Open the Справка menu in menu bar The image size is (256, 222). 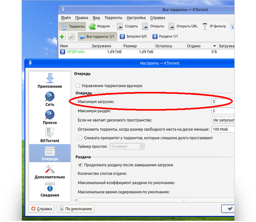coord(157,18)
